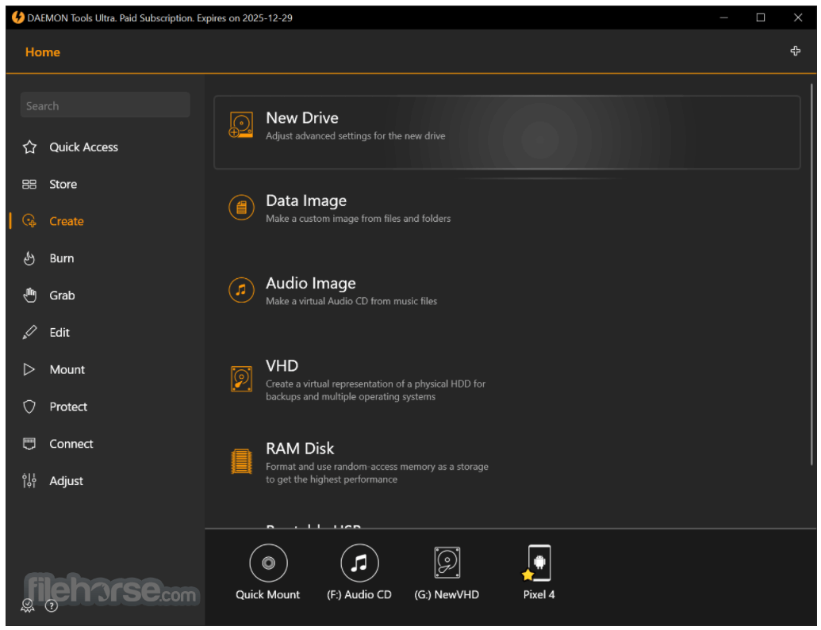Choose VHD title text

(282, 366)
